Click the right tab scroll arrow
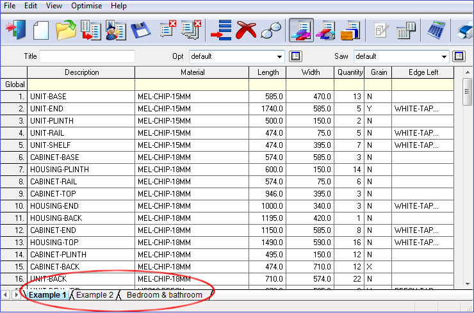 point(16,294)
